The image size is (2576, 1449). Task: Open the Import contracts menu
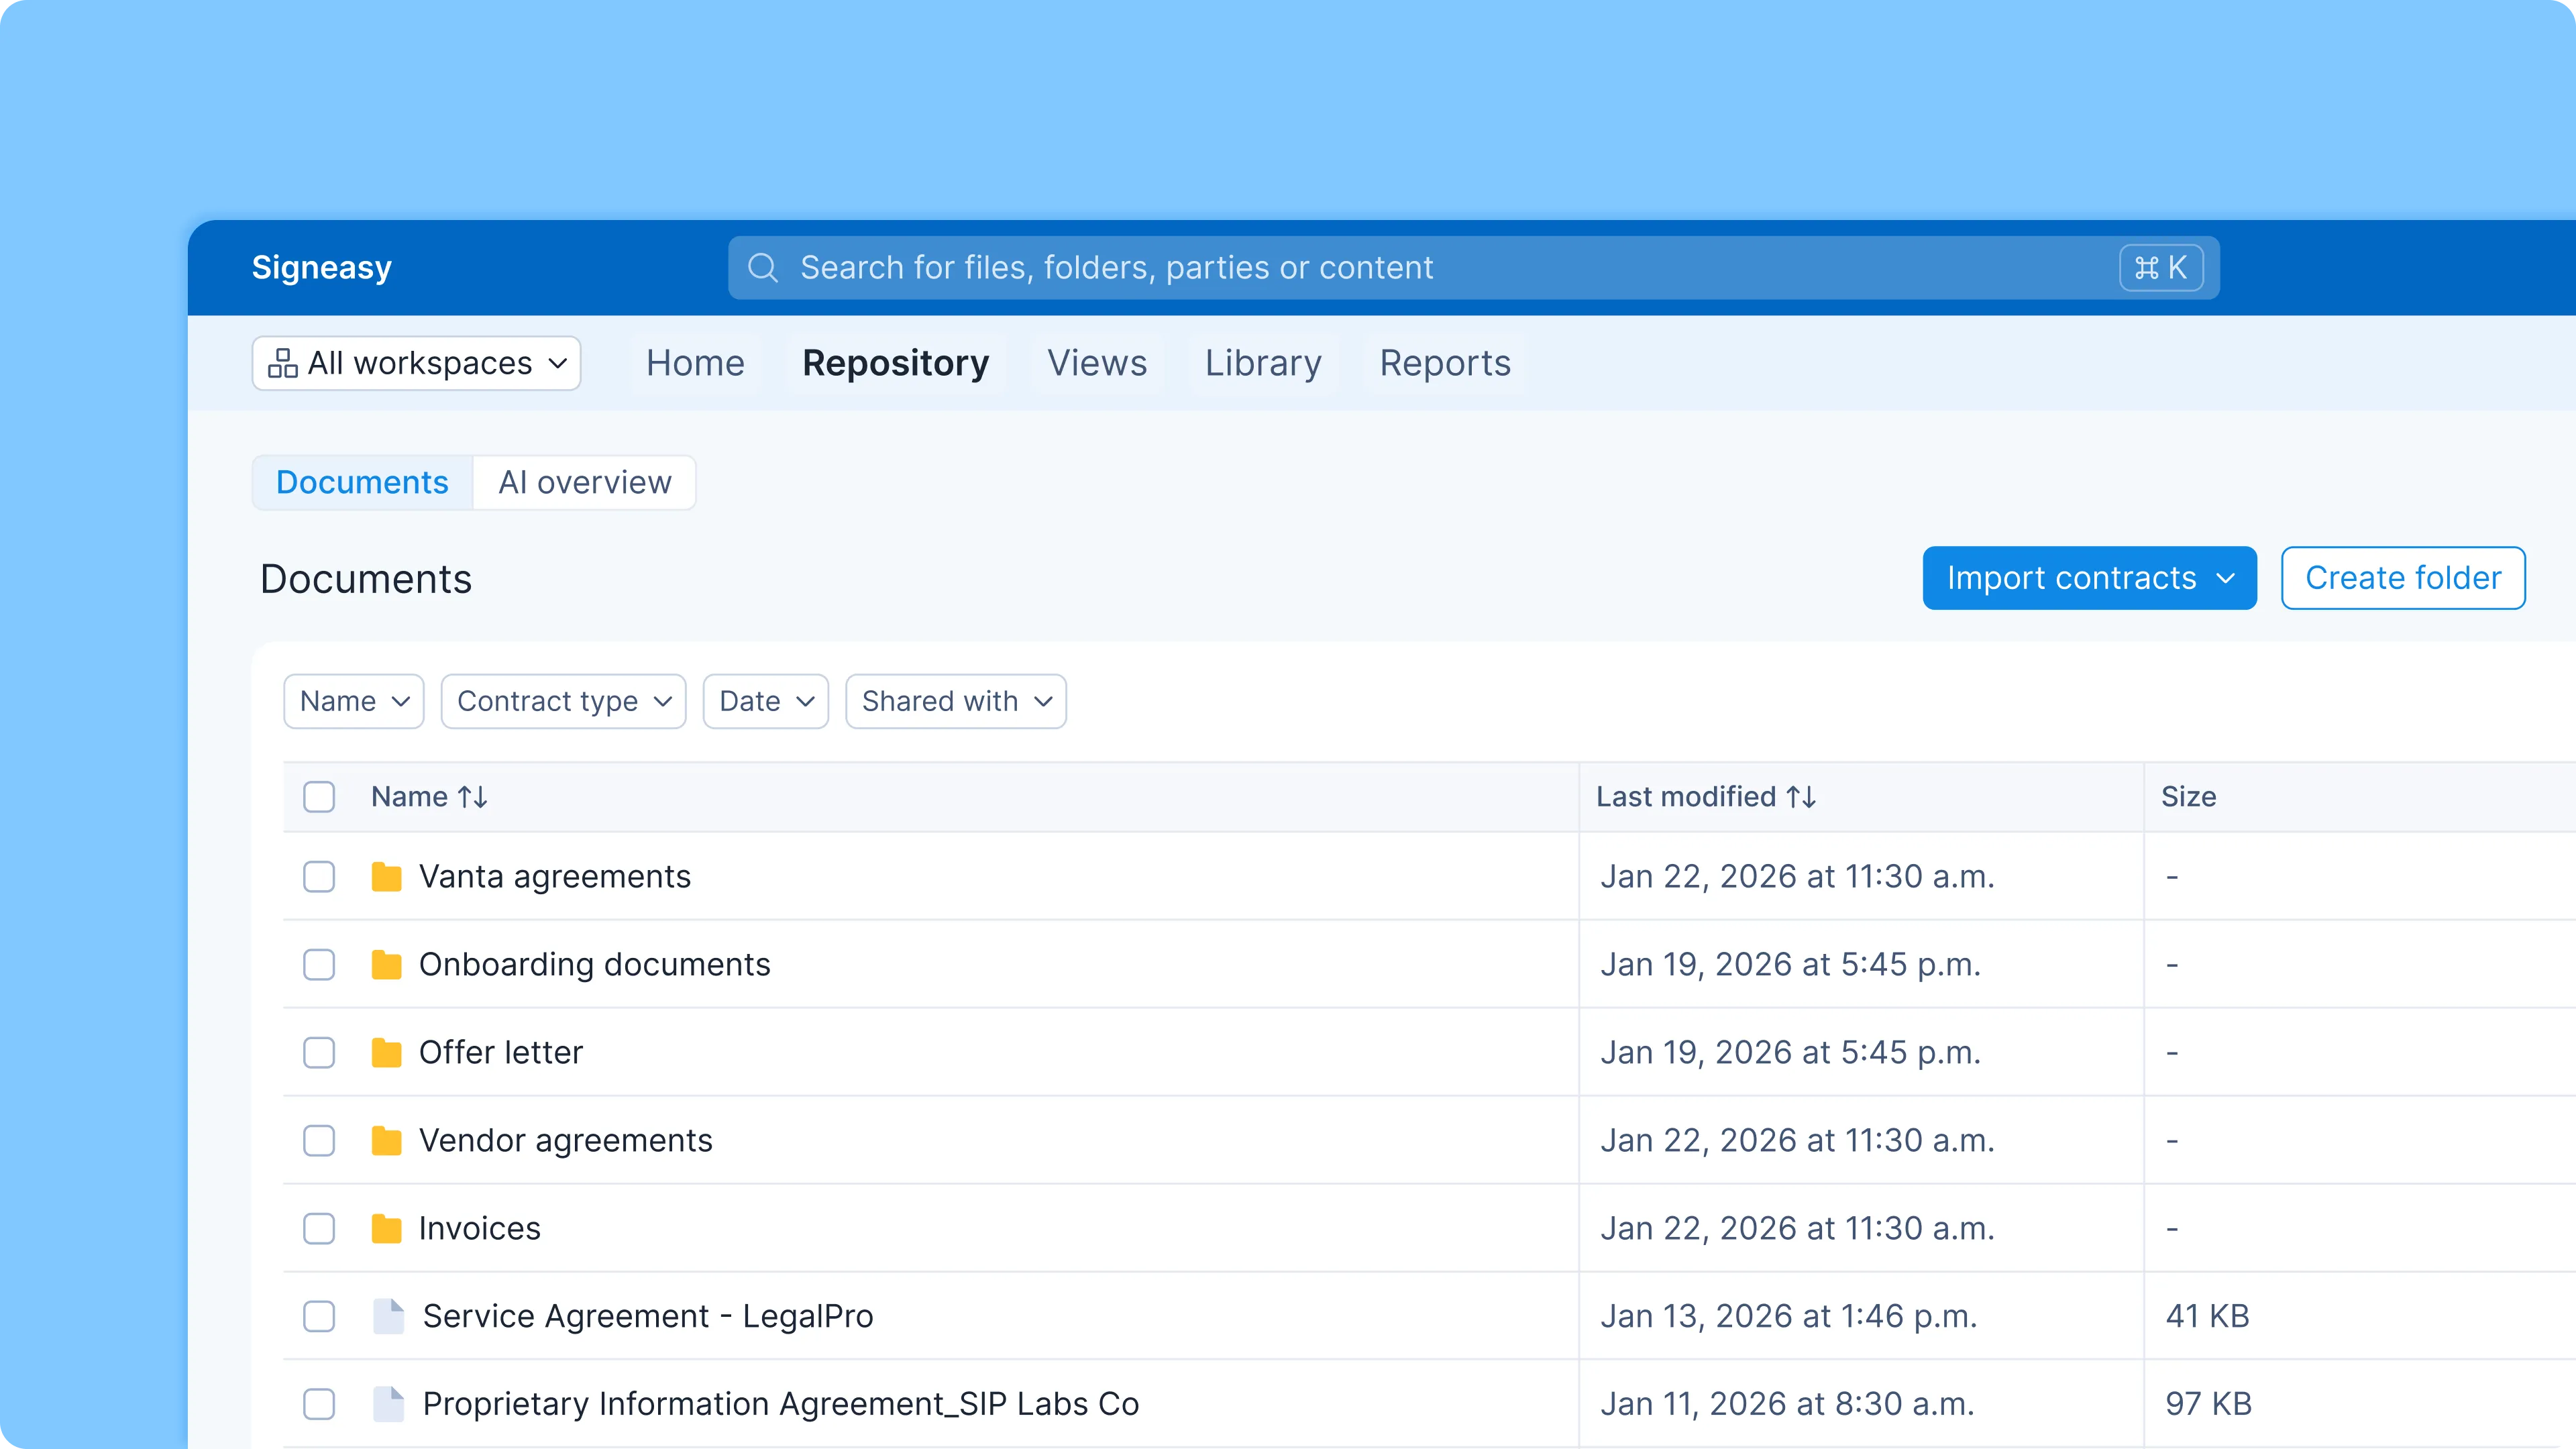pos(2089,578)
